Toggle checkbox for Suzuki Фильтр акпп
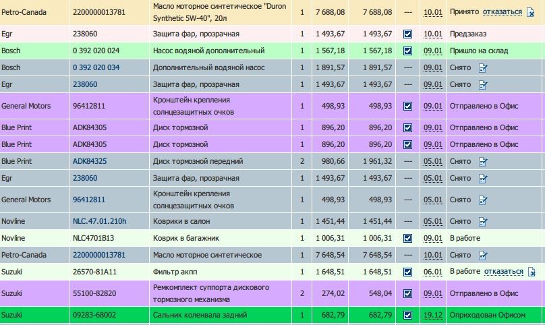This screenshot has width=545, height=325. 407,272
